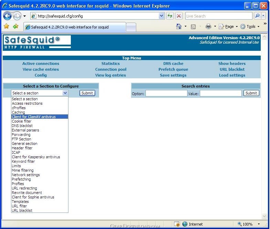The image size is (270, 229).
Task: Choose Forwarding from the section list
Action: coord(40,135)
